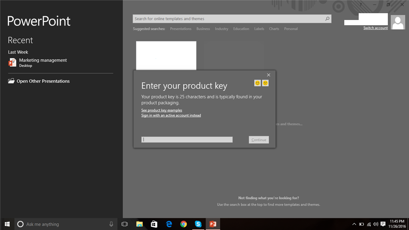The image size is (409, 230).
Task: Click the user profile avatar icon
Action: point(398,22)
